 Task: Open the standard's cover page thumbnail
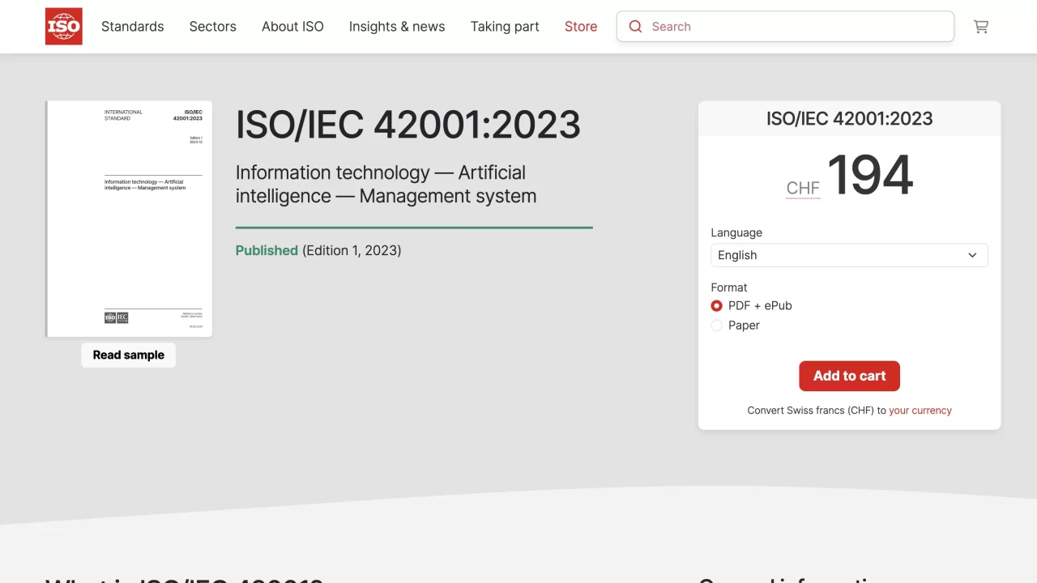coord(130,219)
